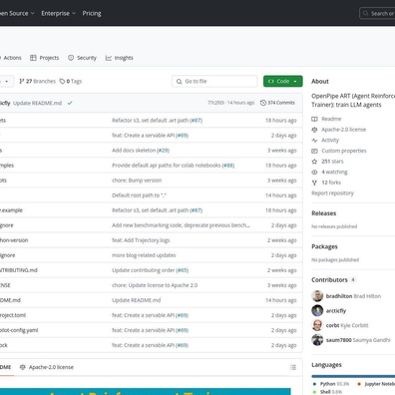Open commit 'chore: Update license to Apache 2.0'
Screen dimensions: 395x395
click(155, 285)
